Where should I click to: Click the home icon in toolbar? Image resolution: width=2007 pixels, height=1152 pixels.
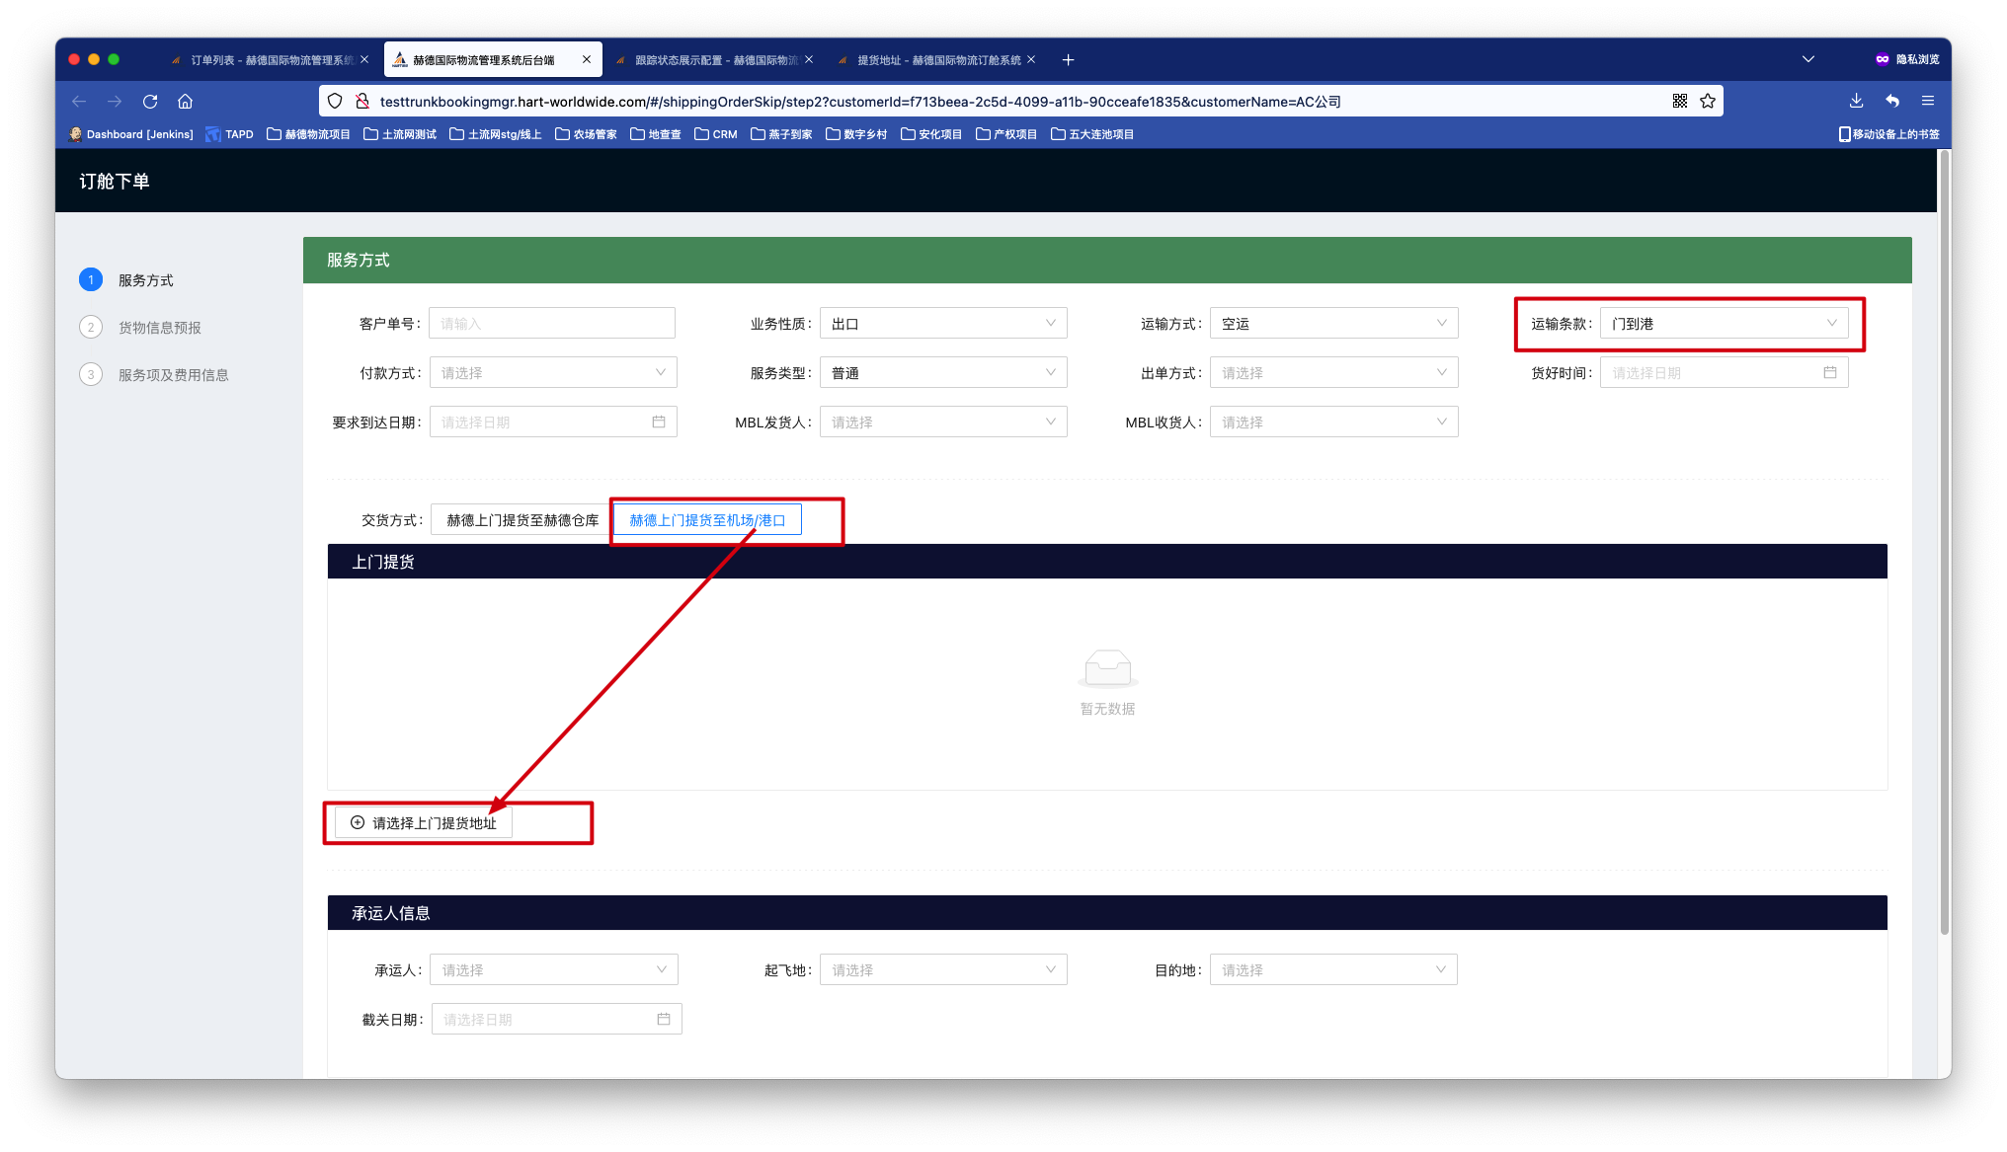[185, 101]
